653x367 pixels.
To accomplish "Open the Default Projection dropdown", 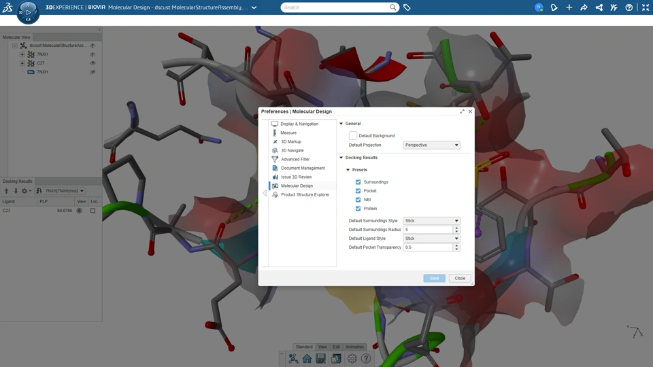I will pos(431,145).
